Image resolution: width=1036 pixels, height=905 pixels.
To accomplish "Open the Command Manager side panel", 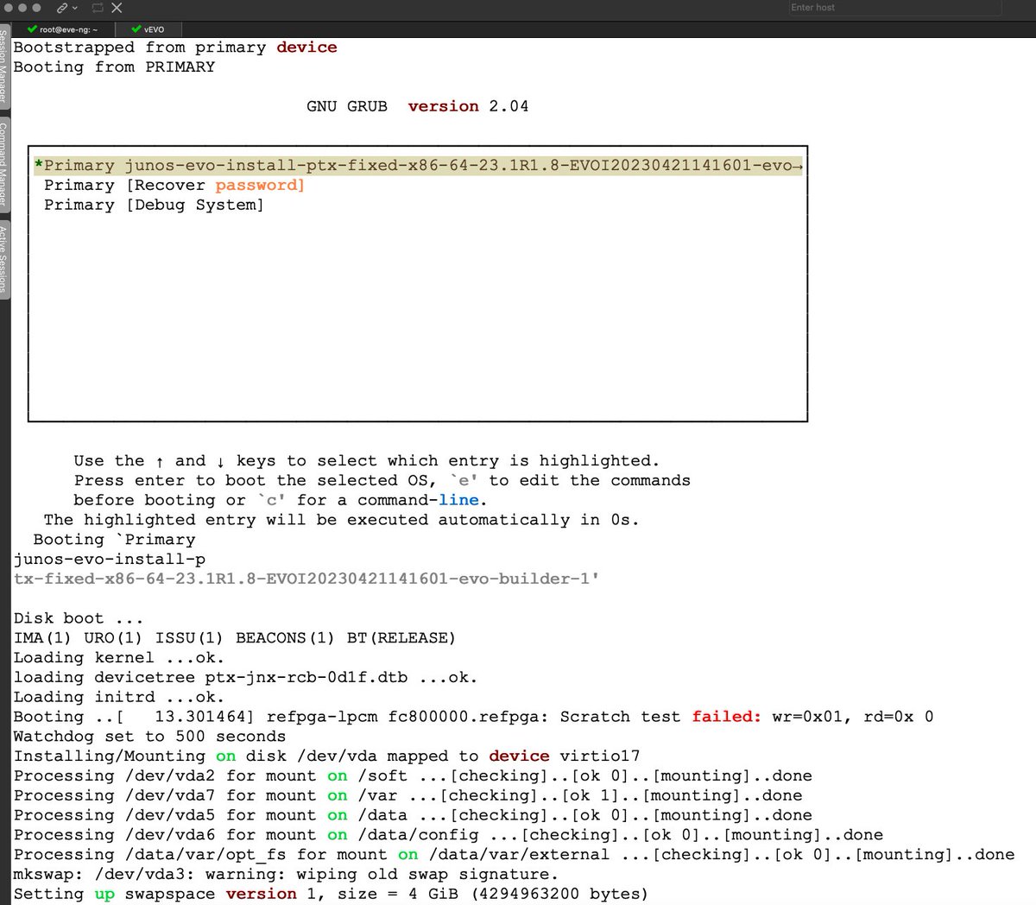I will coord(3,163).
